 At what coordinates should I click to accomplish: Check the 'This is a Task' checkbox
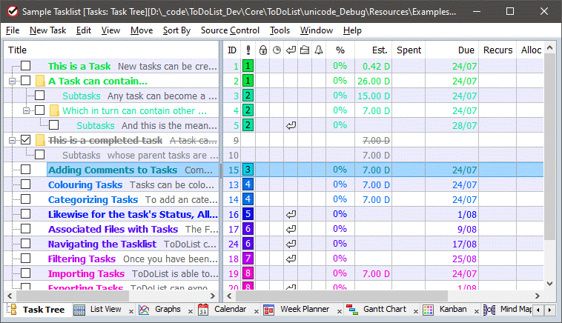tap(26, 66)
